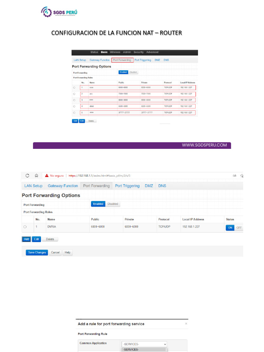Select the radio button for rule 37777~37777

[74, 113]
